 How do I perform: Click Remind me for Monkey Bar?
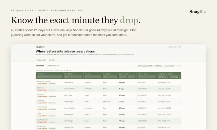(x=52, y=129)
